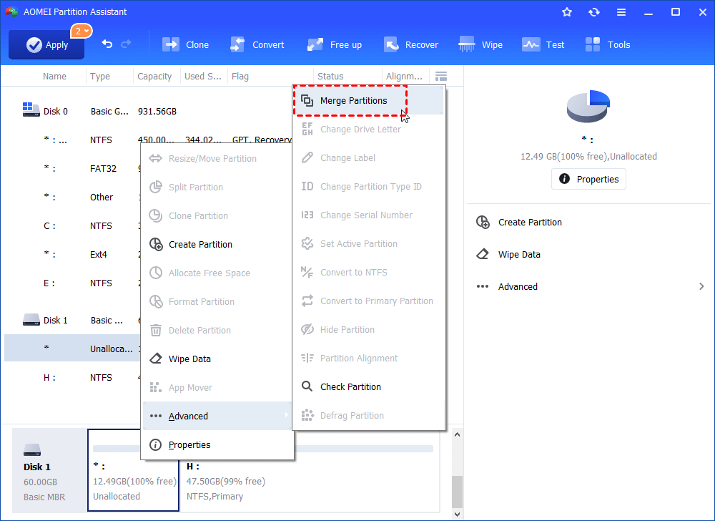Click the redo arrow icon
This screenshot has height=521, width=715.
click(126, 44)
